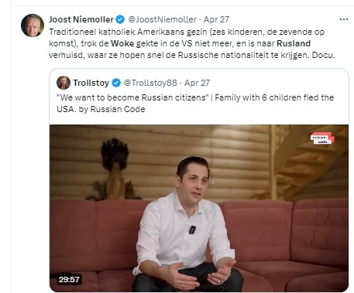
Task: Open the @JoostNiemoller handle link
Action: [163, 19]
